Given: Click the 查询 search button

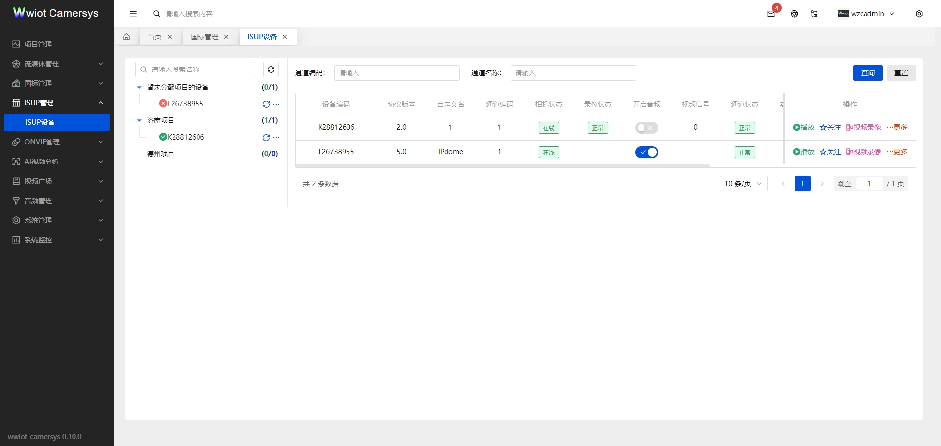Looking at the screenshot, I should click(867, 72).
